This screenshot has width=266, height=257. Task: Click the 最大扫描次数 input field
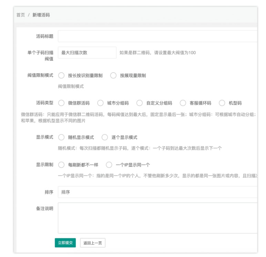[x=87, y=53]
